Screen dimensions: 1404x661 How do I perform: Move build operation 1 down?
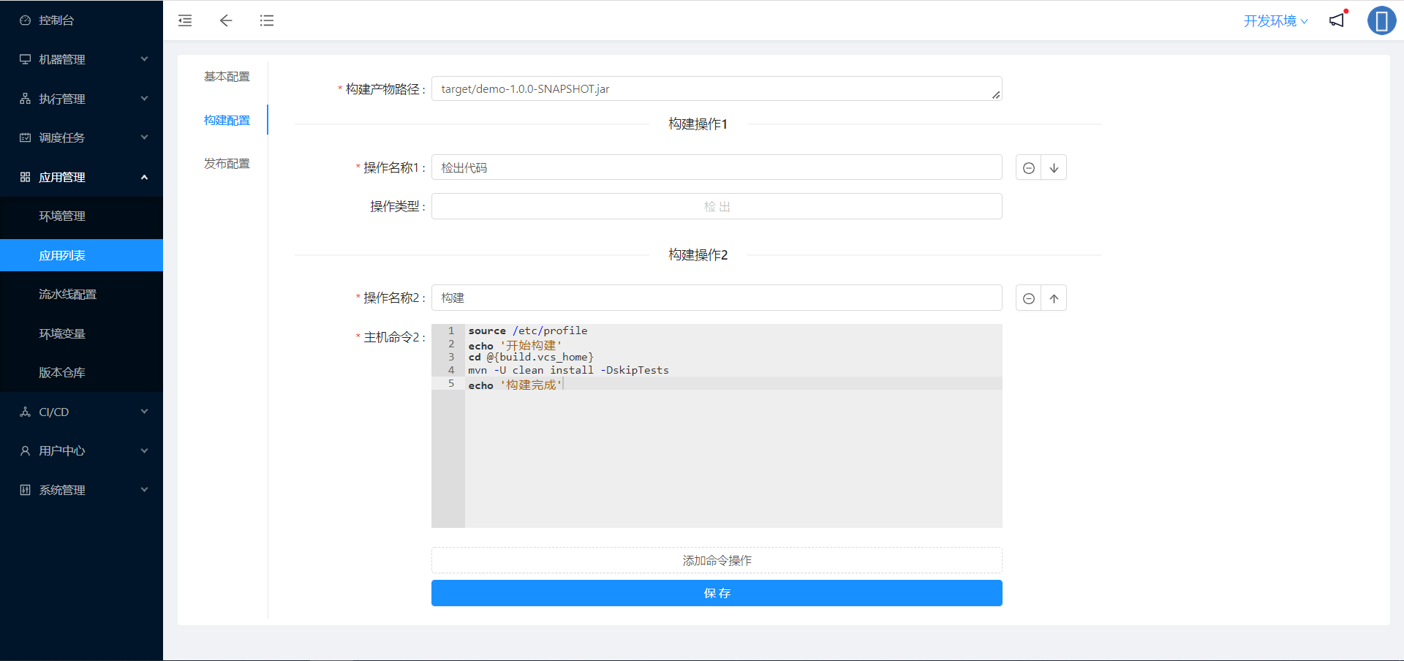pyautogui.click(x=1054, y=167)
